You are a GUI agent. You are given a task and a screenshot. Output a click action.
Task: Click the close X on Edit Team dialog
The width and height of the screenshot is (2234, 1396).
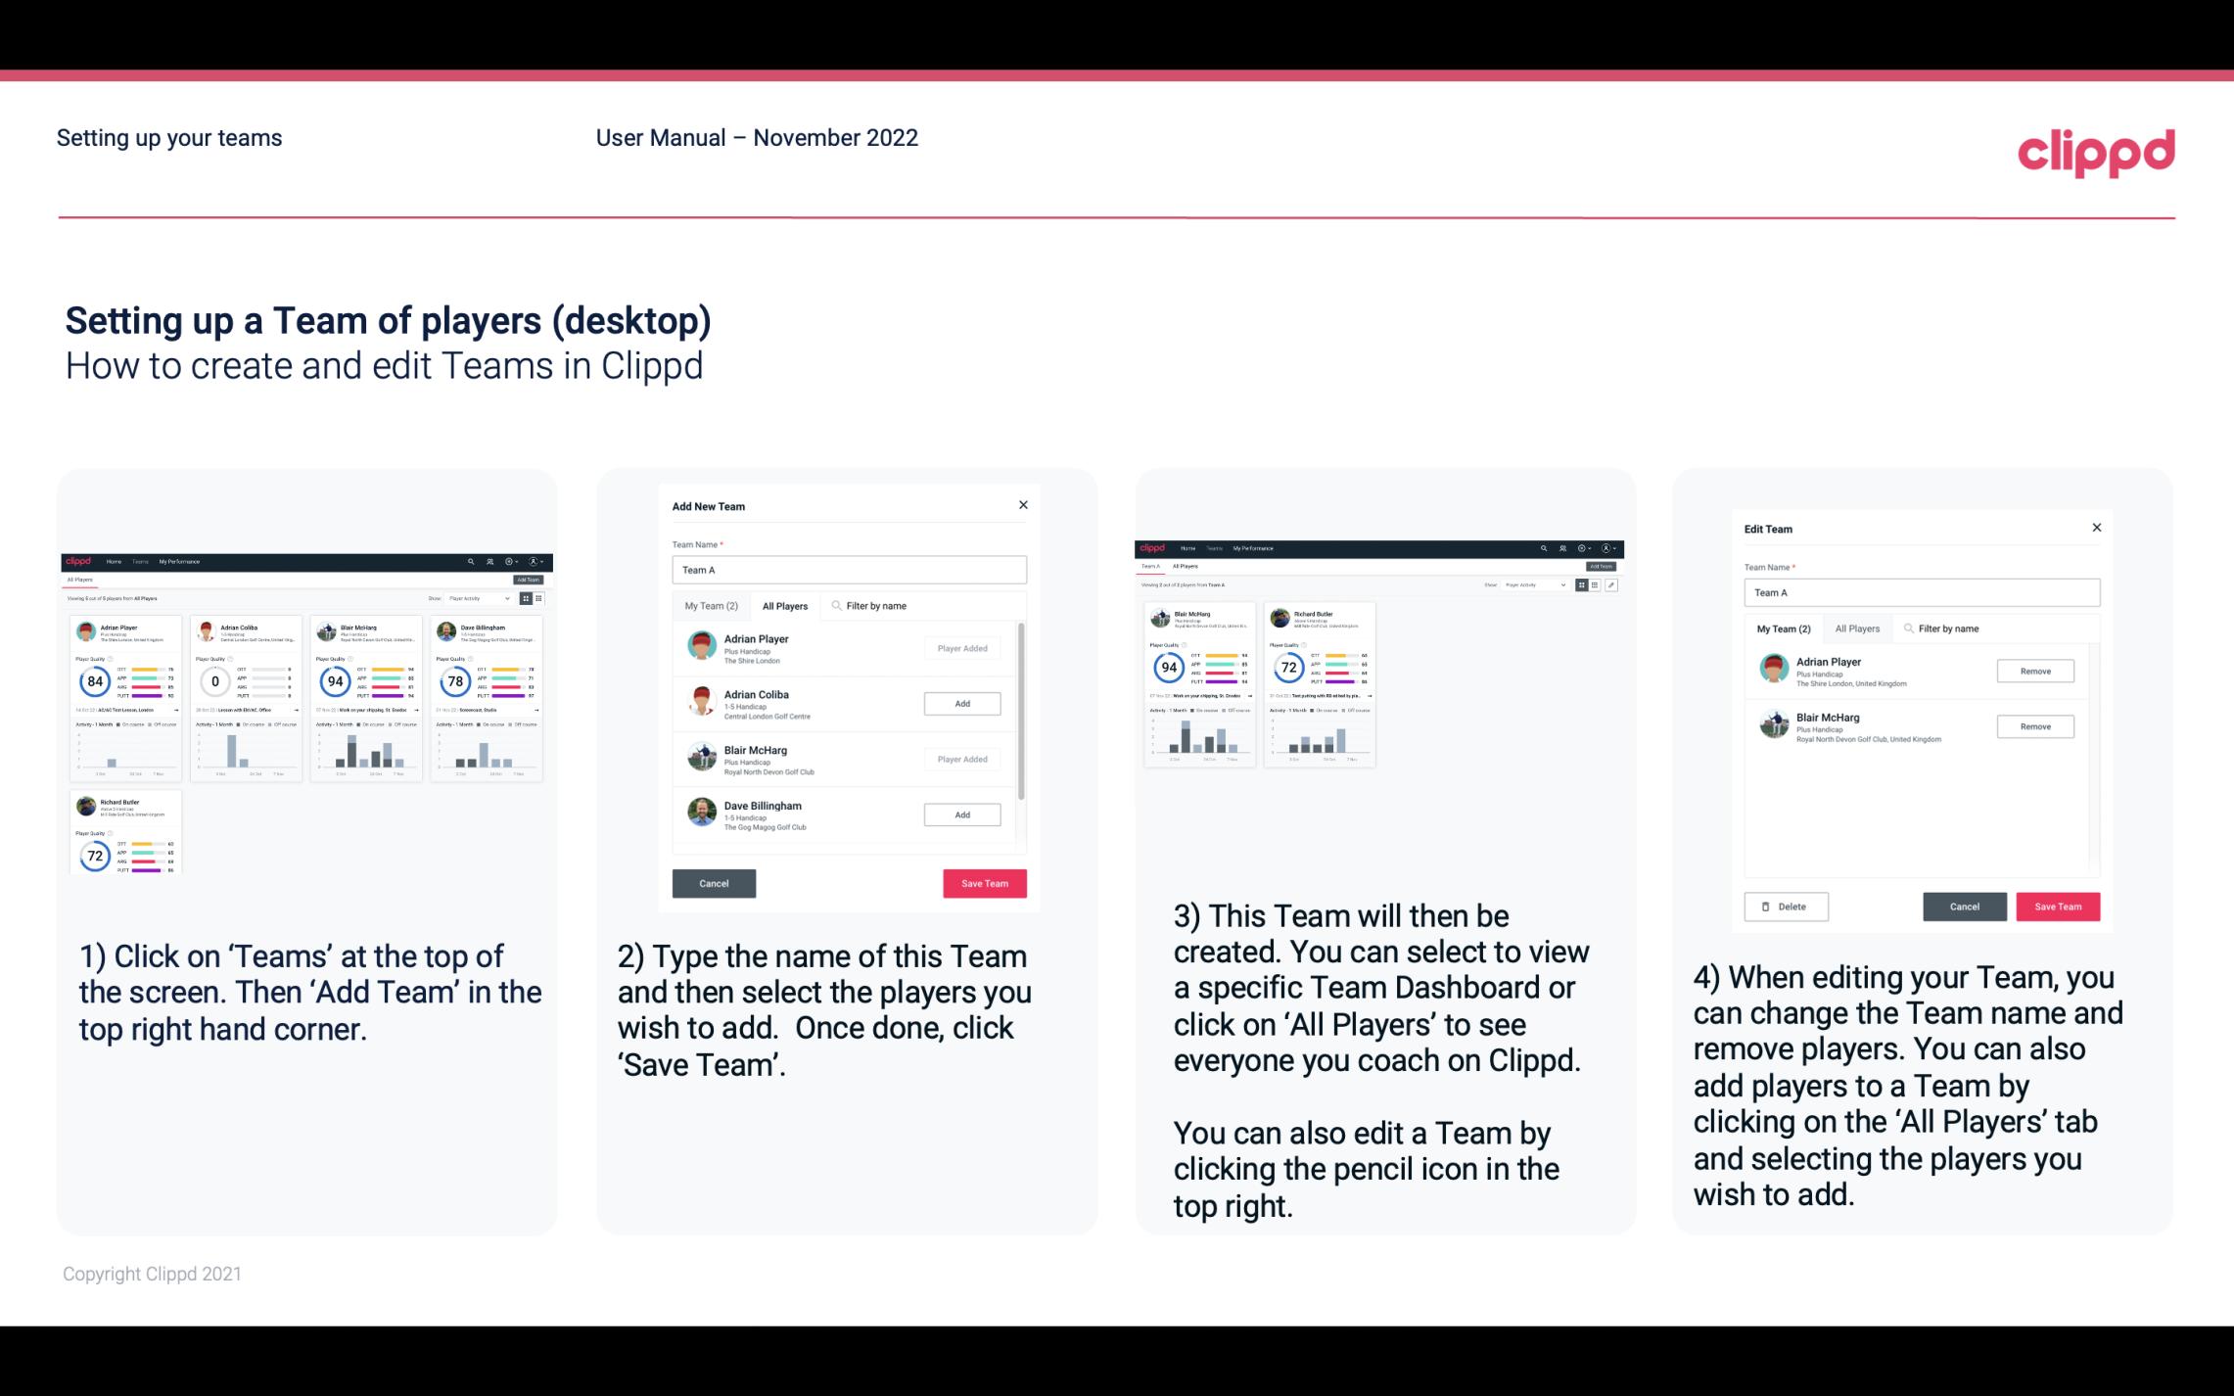(x=2096, y=528)
